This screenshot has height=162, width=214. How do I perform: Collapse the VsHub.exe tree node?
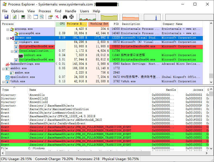(x=4, y=82)
